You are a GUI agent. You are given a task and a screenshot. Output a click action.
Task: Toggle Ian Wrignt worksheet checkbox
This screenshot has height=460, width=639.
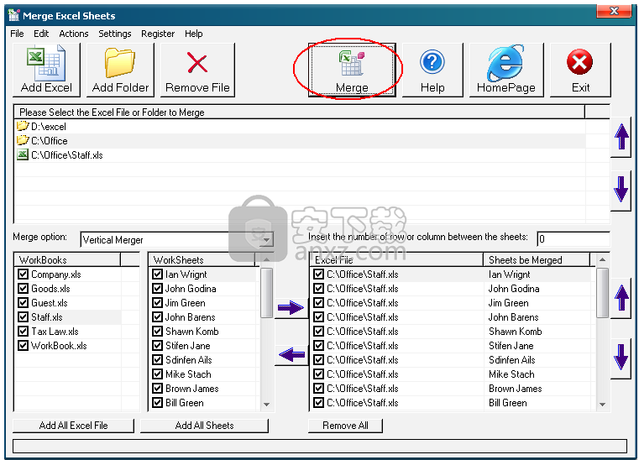pyautogui.click(x=157, y=274)
